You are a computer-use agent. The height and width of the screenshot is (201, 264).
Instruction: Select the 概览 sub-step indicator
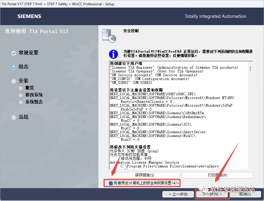click(21, 88)
